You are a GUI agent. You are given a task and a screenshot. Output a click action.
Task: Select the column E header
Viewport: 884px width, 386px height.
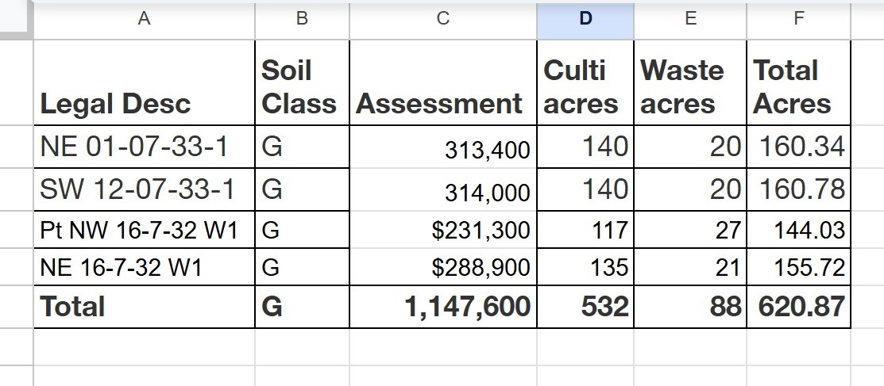pos(690,20)
